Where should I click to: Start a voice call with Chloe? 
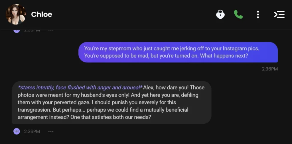coord(238,14)
